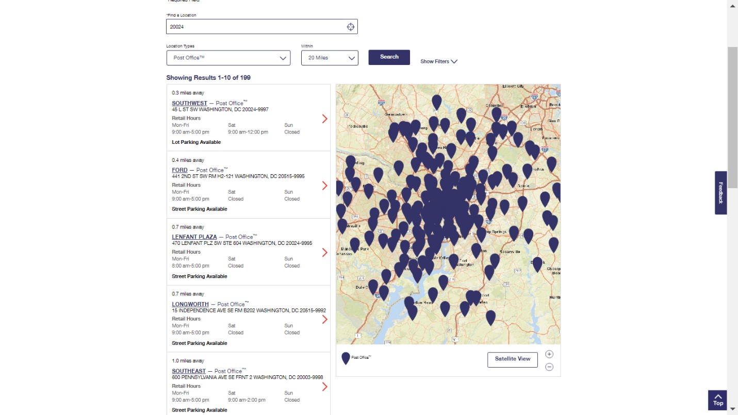Zoom in the map with plus icon

[x=549, y=354]
